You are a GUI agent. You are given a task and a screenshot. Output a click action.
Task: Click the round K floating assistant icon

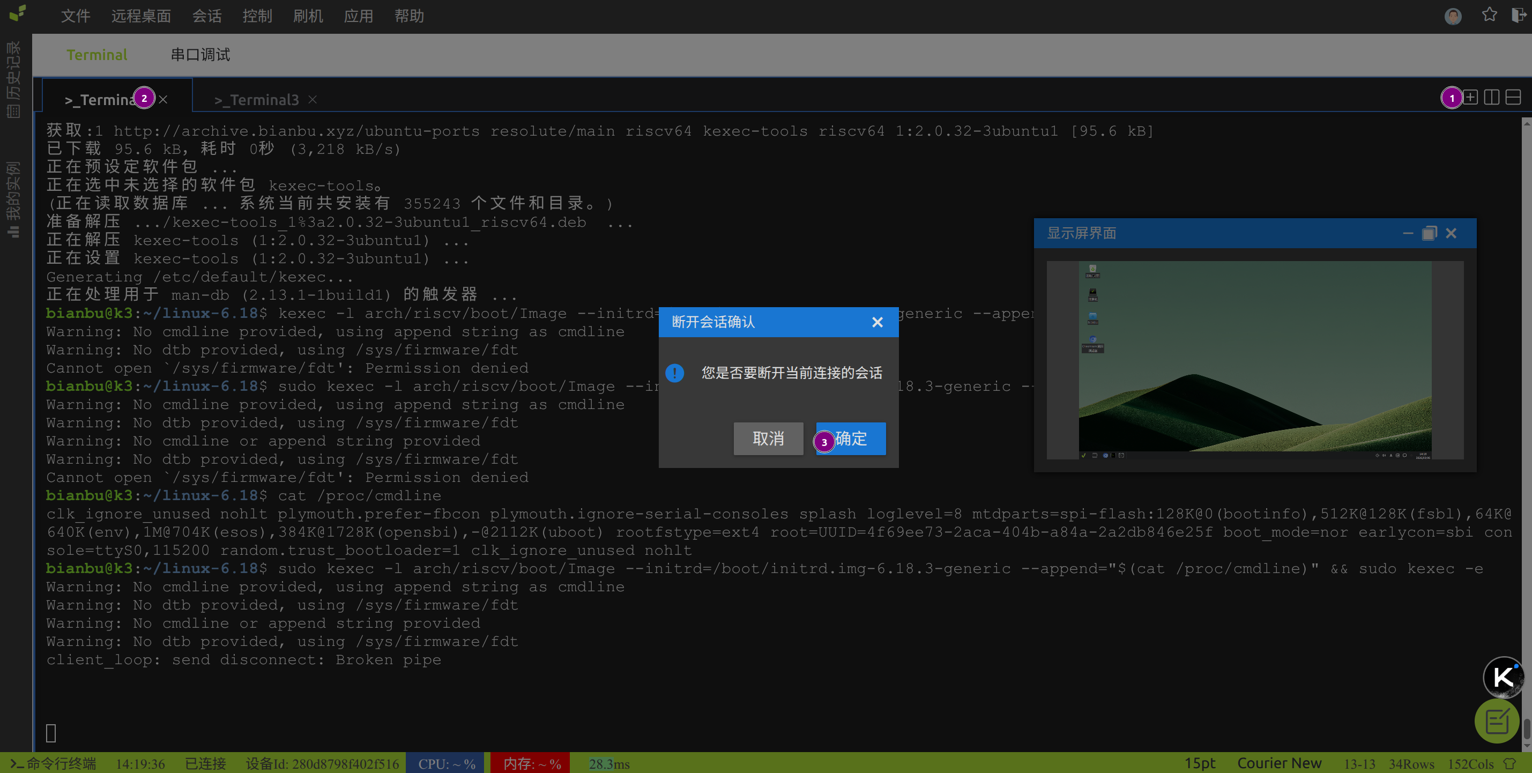1503,677
